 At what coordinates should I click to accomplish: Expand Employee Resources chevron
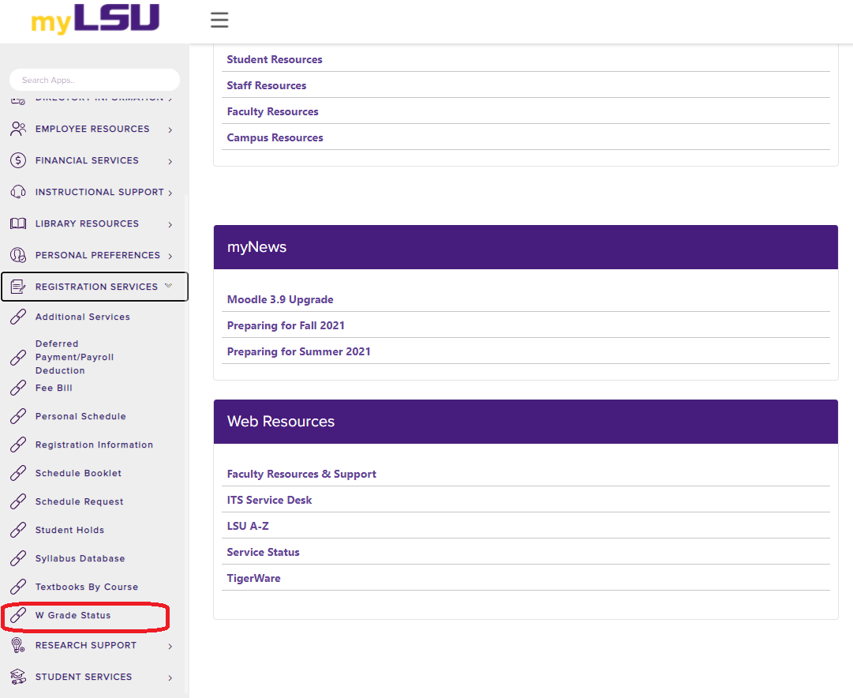click(x=170, y=129)
